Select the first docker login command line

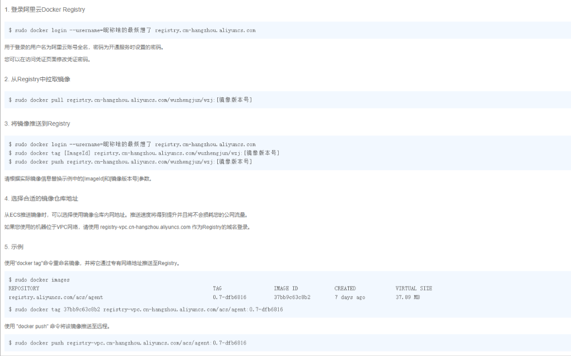coord(132,30)
